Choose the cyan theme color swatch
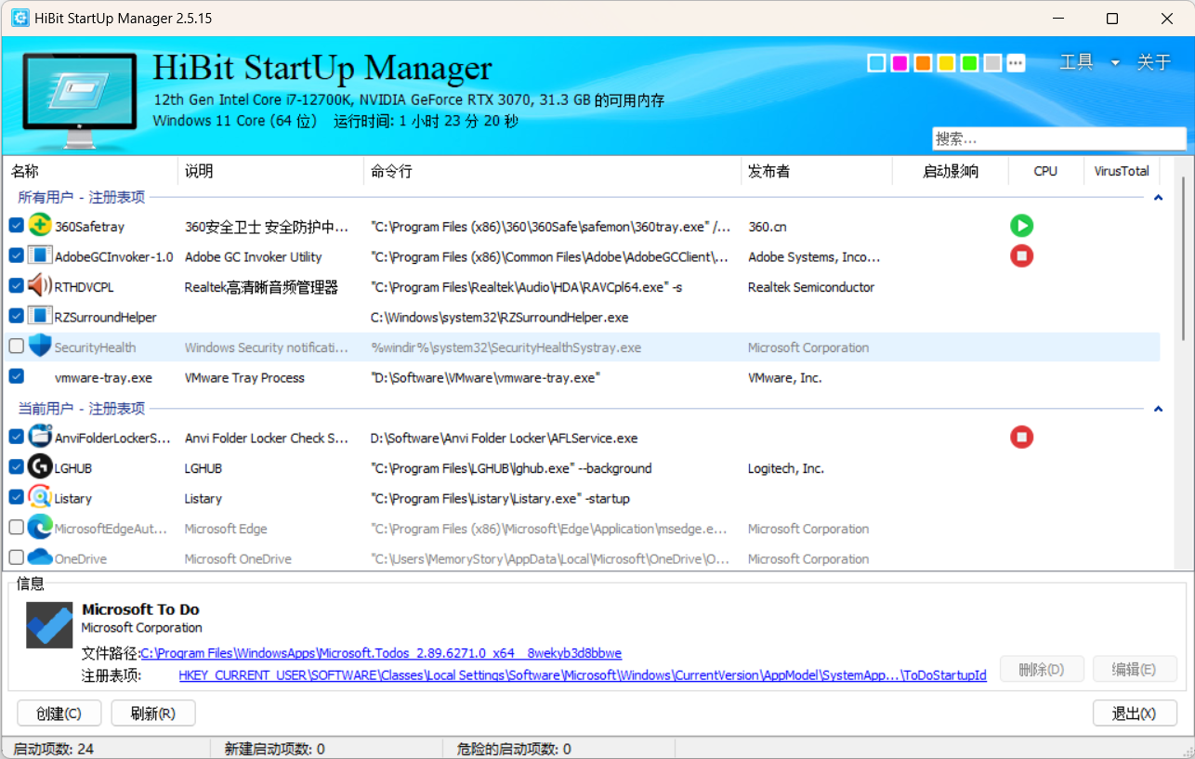The height and width of the screenshot is (759, 1195). click(x=876, y=63)
